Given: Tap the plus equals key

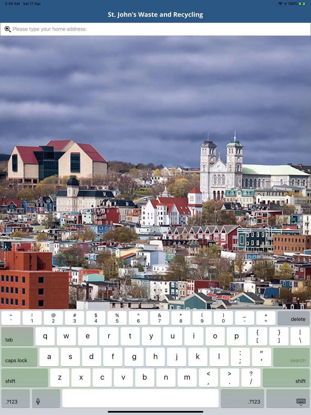Looking at the screenshot, I should coord(266,318).
